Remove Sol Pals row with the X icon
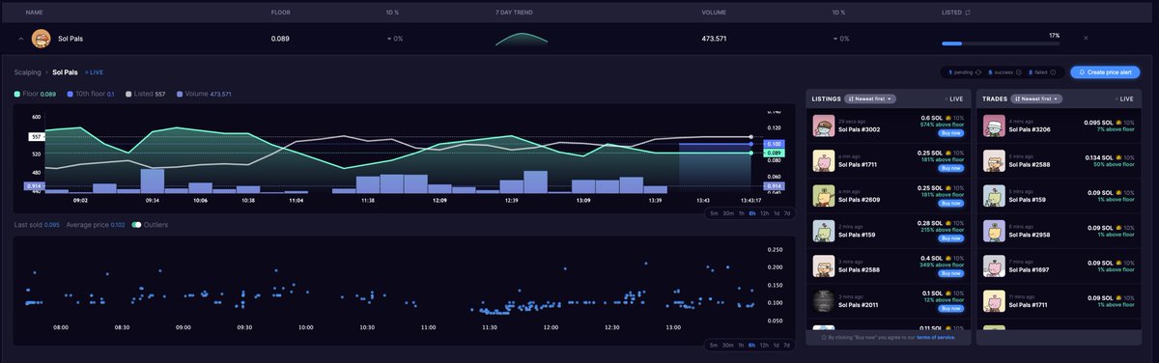The height and width of the screenshot is (363, 1159). tap(1086, 38)
